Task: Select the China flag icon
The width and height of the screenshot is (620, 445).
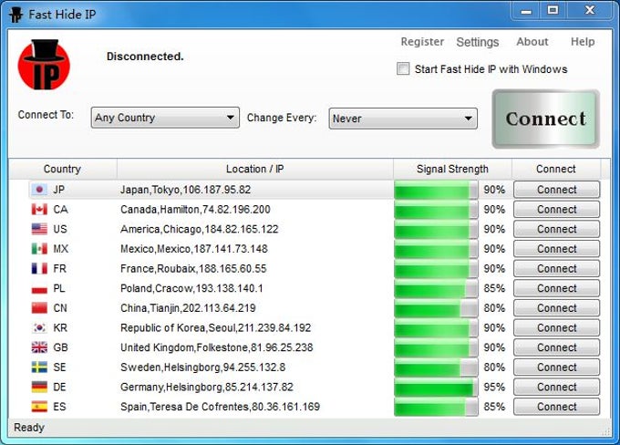Action: [39, 308]
